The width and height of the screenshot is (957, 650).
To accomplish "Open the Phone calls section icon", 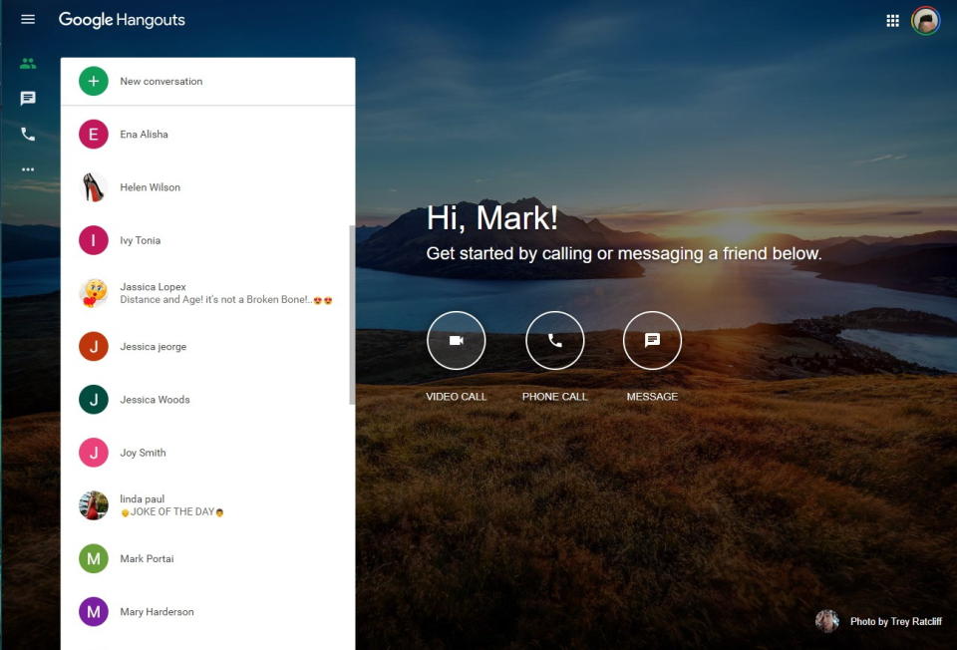I will coord(27,134).
